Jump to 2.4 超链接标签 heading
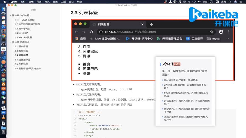 pyautogui.click(x=22, y=60)
